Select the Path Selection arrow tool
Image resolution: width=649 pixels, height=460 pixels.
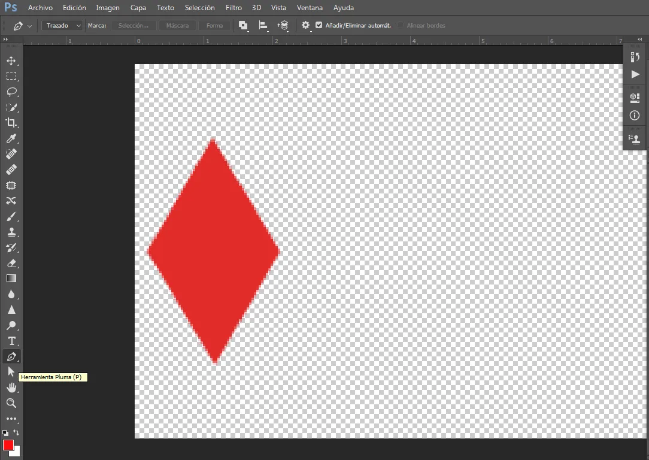pos(11,372)
